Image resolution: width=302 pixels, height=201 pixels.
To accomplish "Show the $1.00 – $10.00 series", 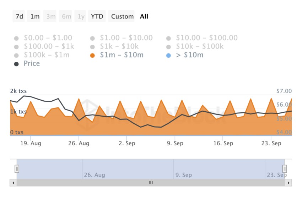I will (122, 38).
